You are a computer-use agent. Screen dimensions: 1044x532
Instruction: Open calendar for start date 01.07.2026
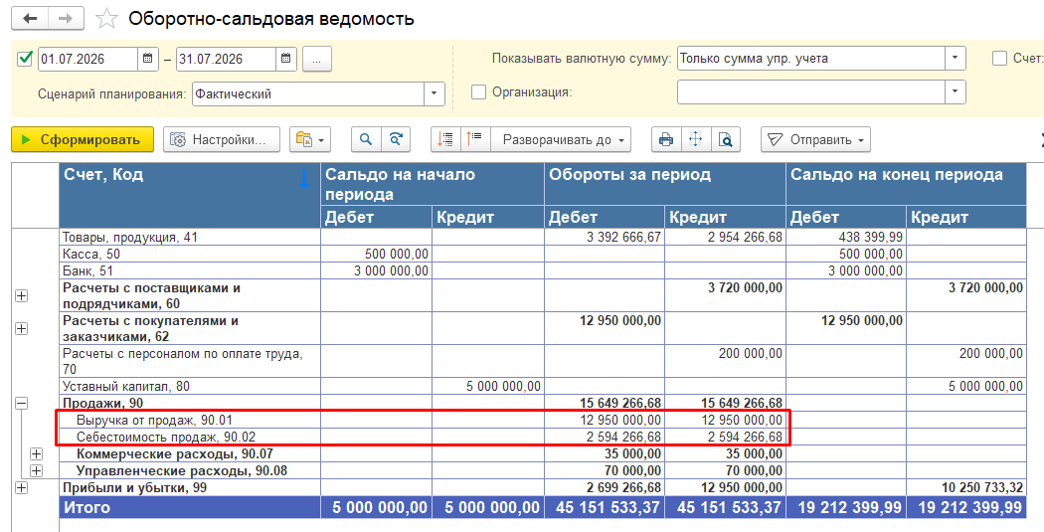point(148,59)
